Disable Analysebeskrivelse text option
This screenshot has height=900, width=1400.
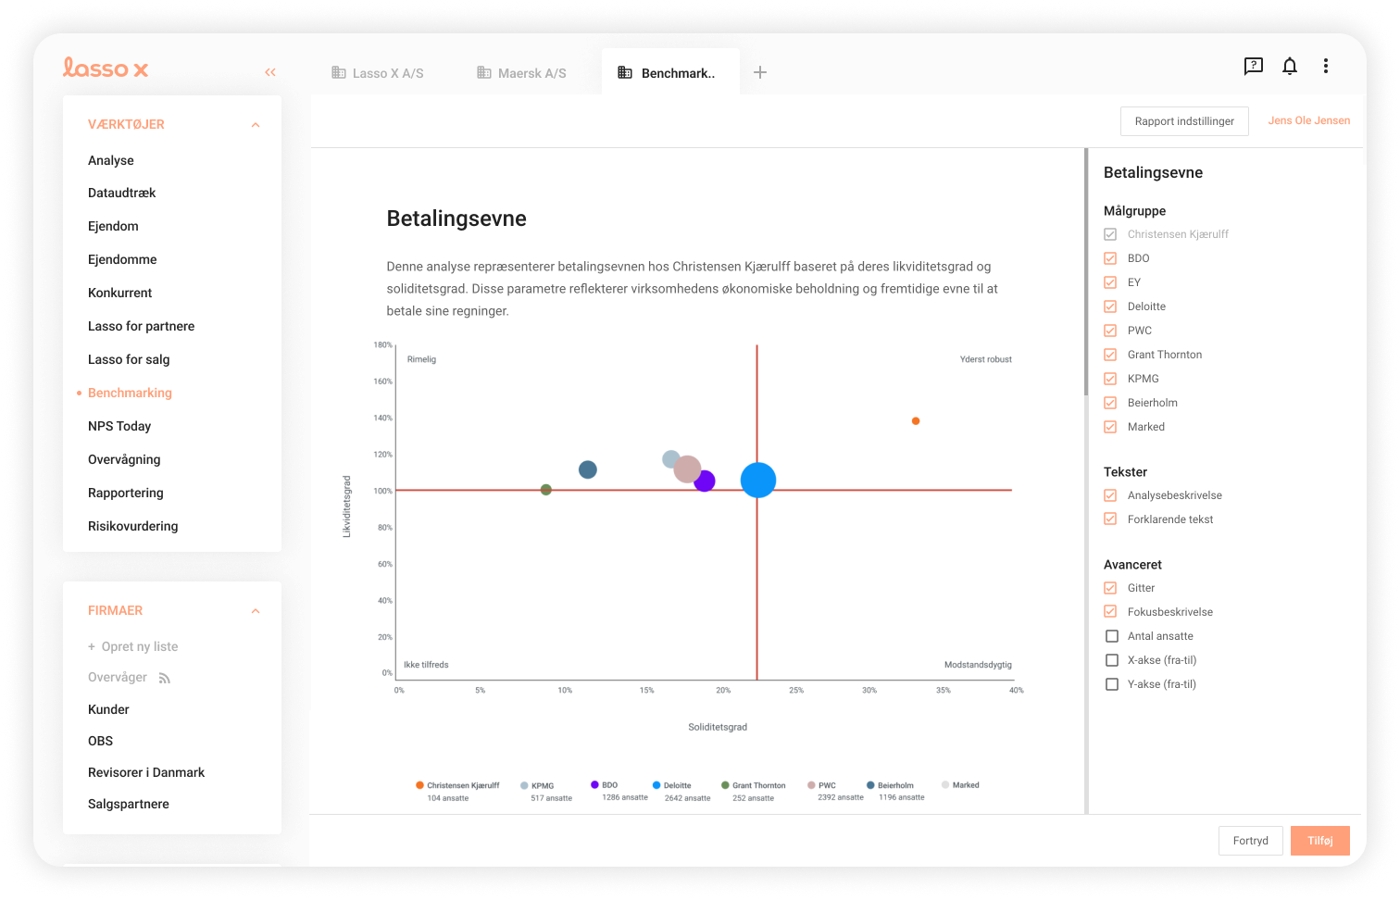(x=1110, y=495)
